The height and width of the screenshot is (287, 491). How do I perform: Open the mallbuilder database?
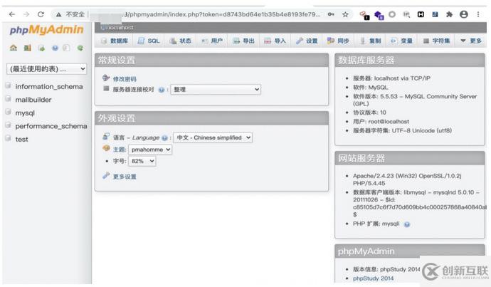point(33,100)
